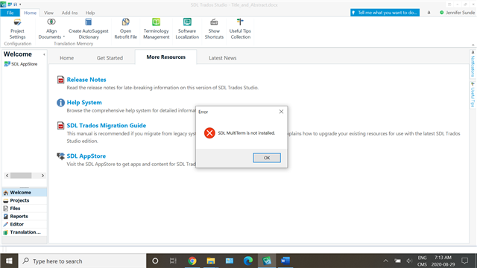The height and width of the screenshot is (268, 477).
Task: Open SDL Trados Migration Guide link
Action: click(107, 126)
